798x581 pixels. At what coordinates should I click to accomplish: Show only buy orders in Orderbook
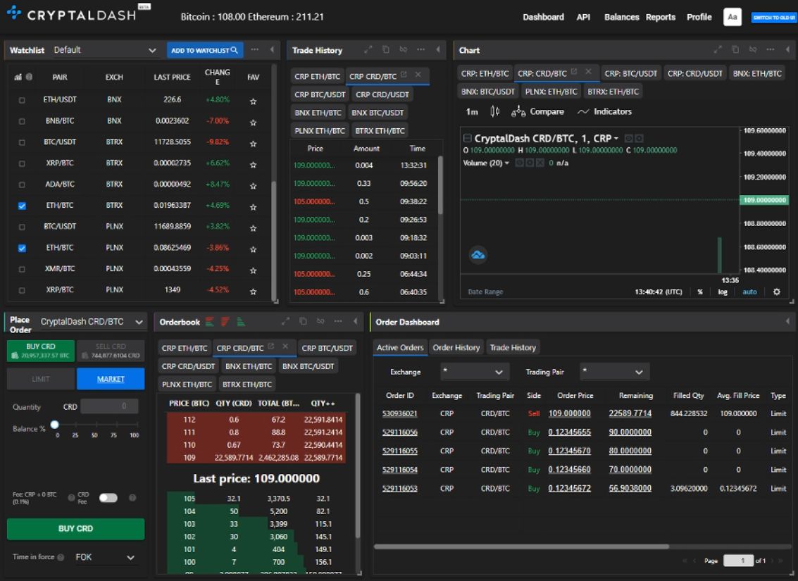pyautogui.click(x=241, y=322)
